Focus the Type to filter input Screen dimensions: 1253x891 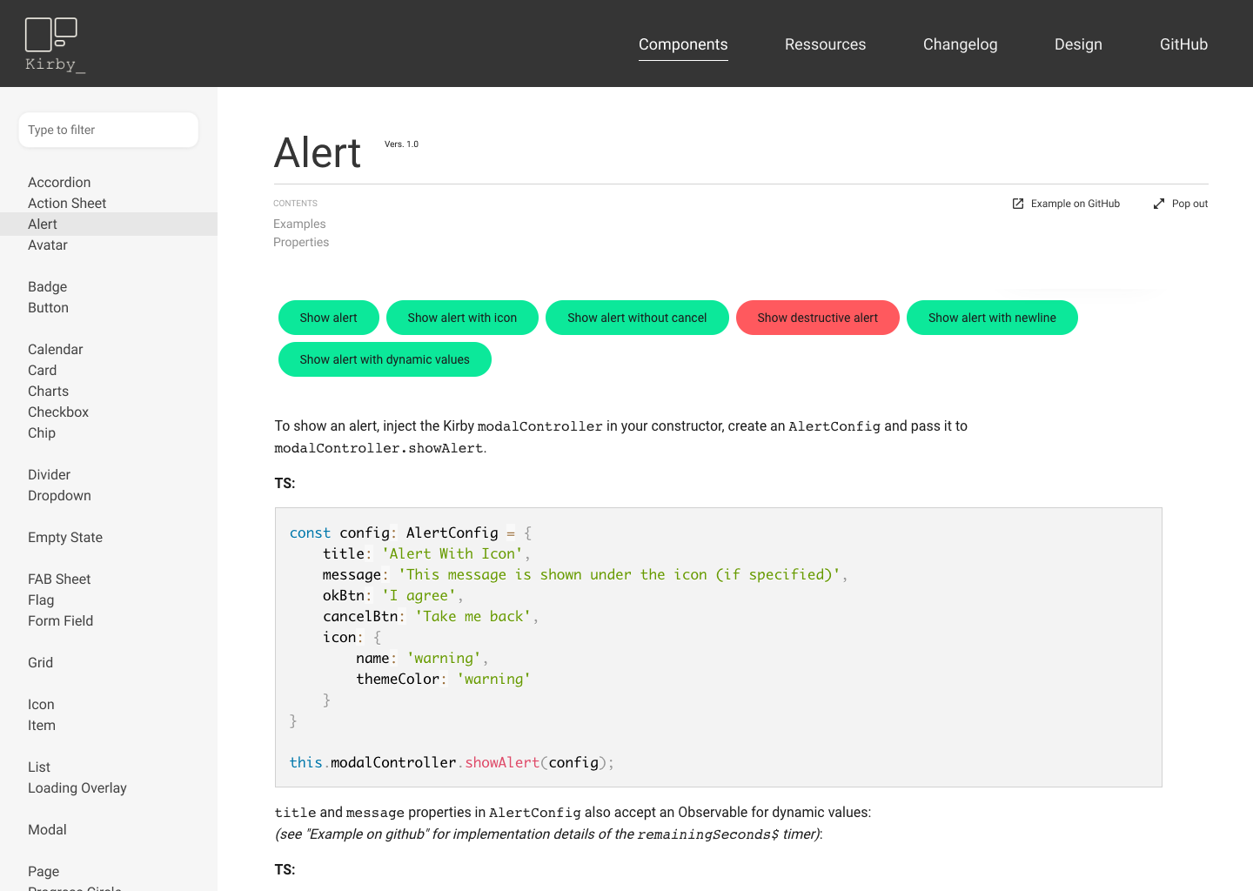pyautogui.click(x=109, y=130)
